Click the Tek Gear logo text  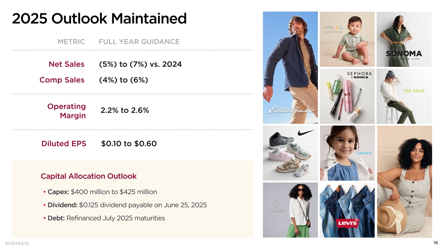tap(414, 91)
